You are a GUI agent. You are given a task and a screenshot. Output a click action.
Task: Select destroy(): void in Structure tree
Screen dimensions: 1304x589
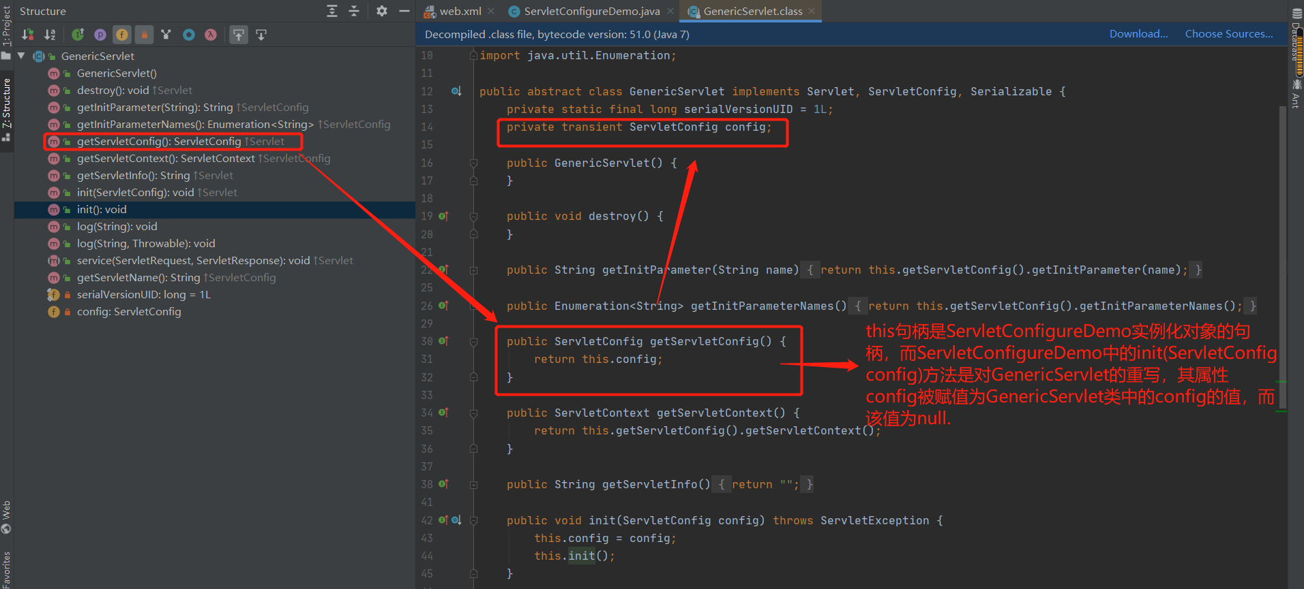(113, 91)
